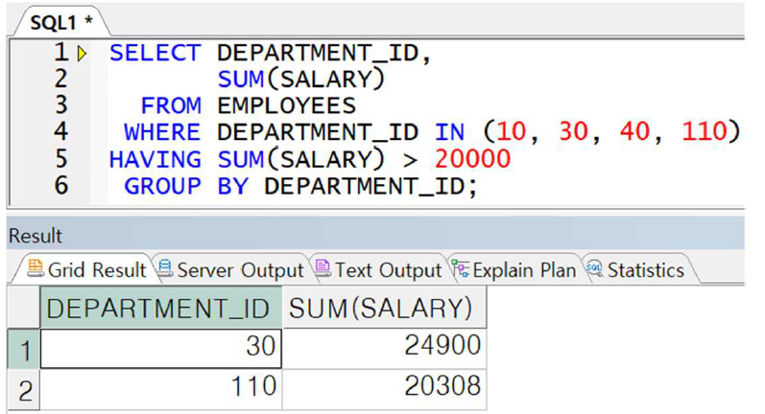This screenshot has width=765, height=414.
Task: Select the DEPARTMENT_ID column header
Action: click(160, 308)
